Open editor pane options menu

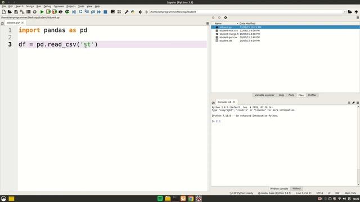tap(208, 24)
